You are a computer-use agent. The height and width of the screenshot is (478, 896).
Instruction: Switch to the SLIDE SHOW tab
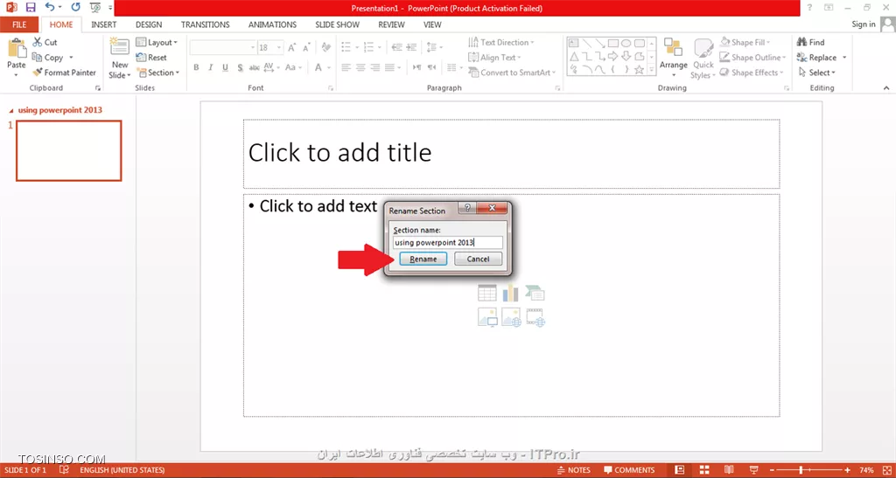click(337, 24)
